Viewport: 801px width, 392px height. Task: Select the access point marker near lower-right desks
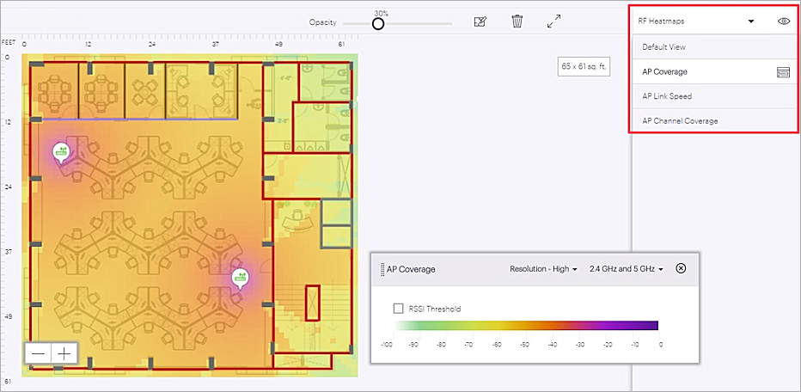[240, 279]
